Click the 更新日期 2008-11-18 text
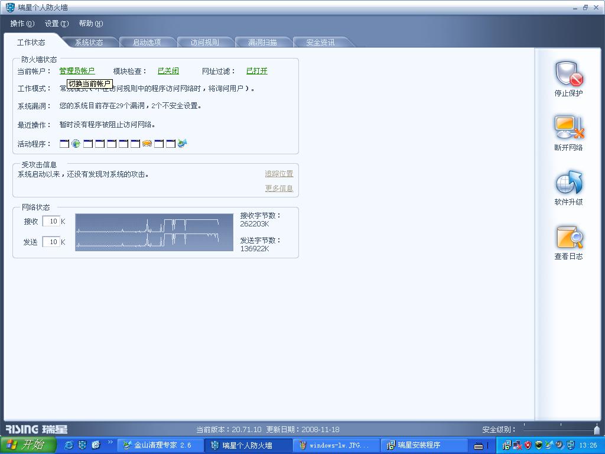The image size is (605, 454). 303,430
